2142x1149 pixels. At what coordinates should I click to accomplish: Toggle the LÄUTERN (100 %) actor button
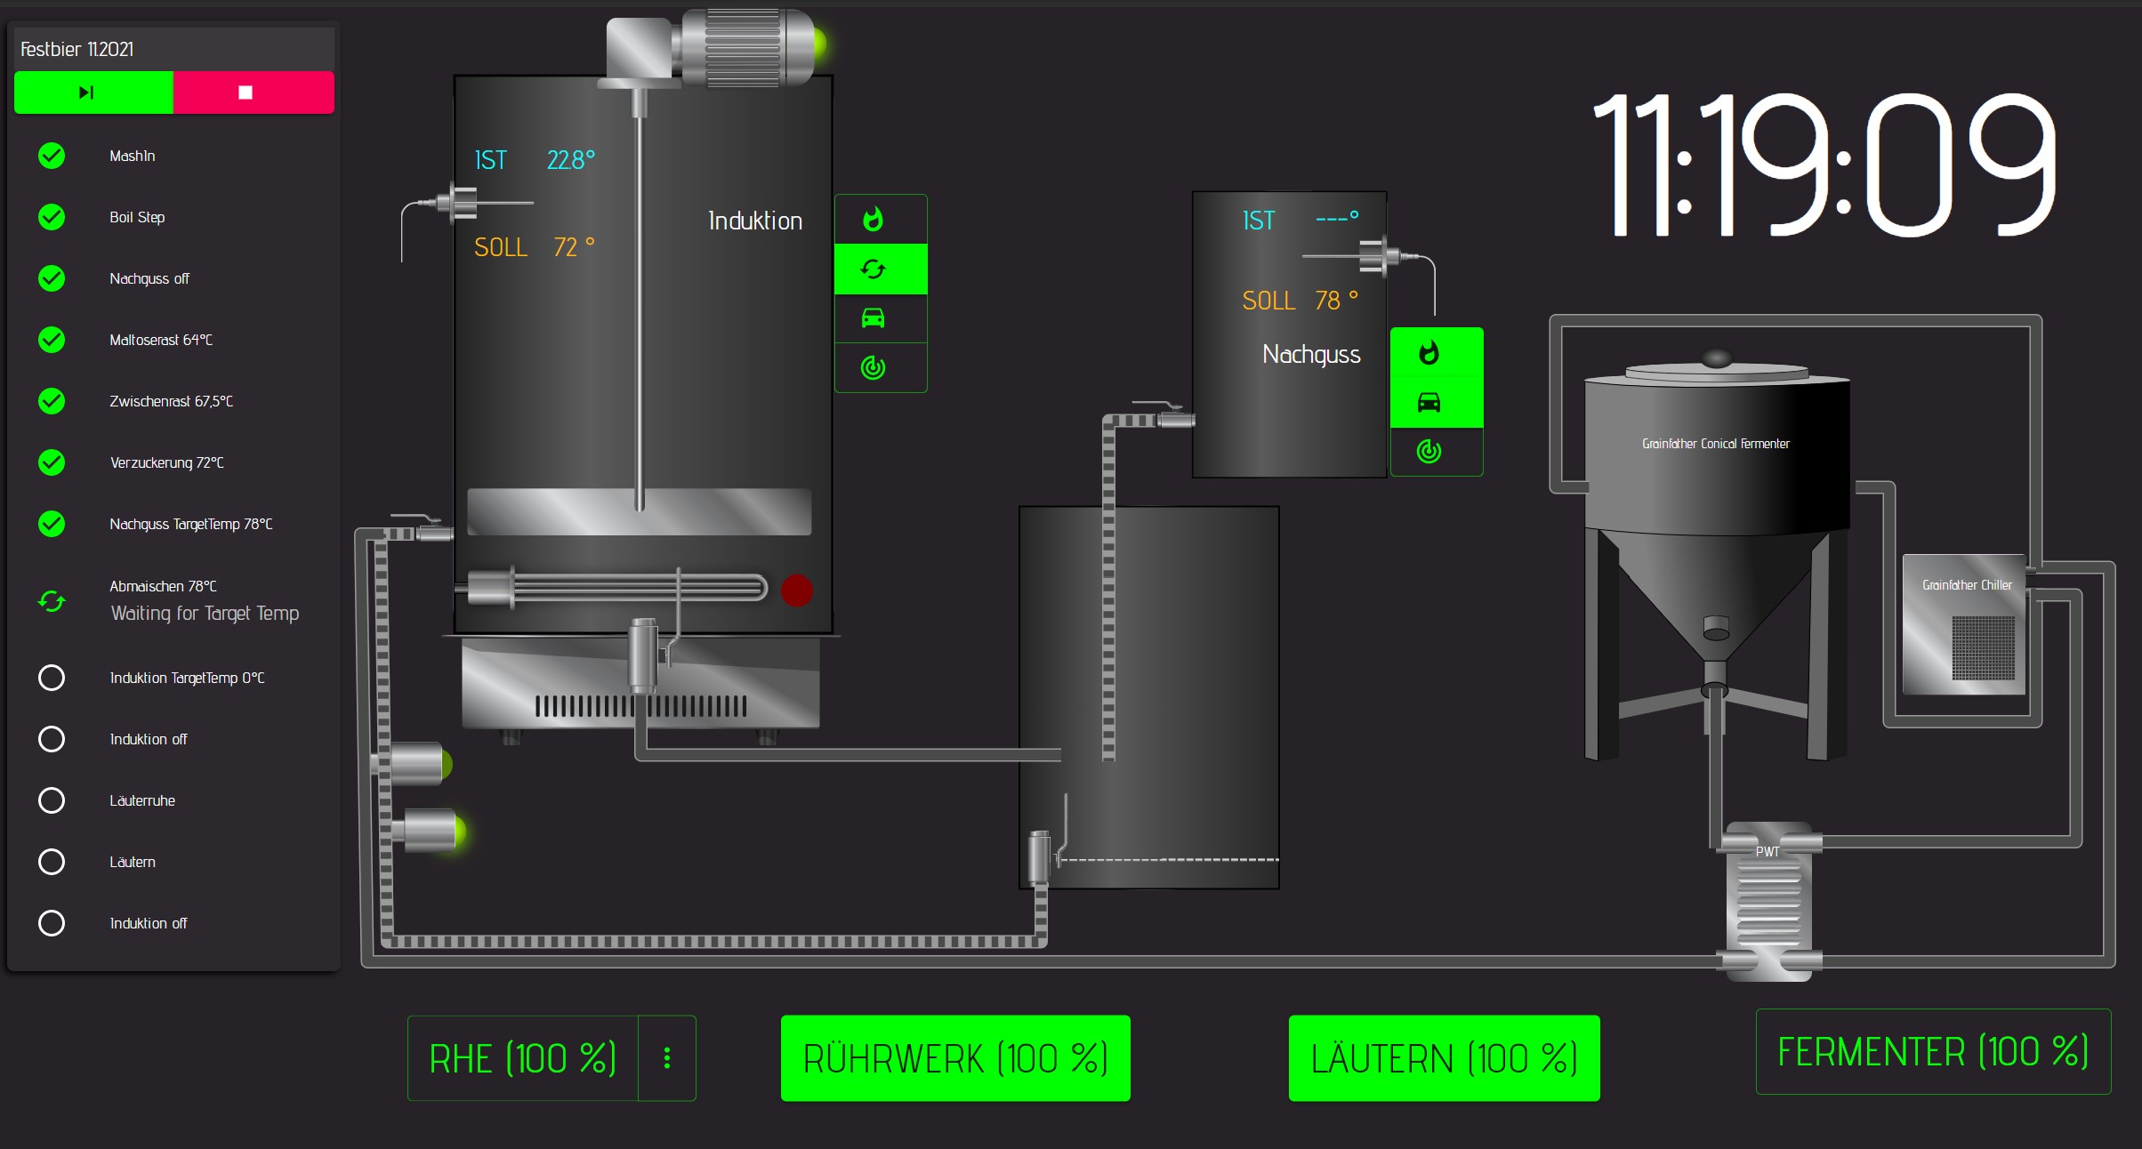[x=1444, y=1058]
